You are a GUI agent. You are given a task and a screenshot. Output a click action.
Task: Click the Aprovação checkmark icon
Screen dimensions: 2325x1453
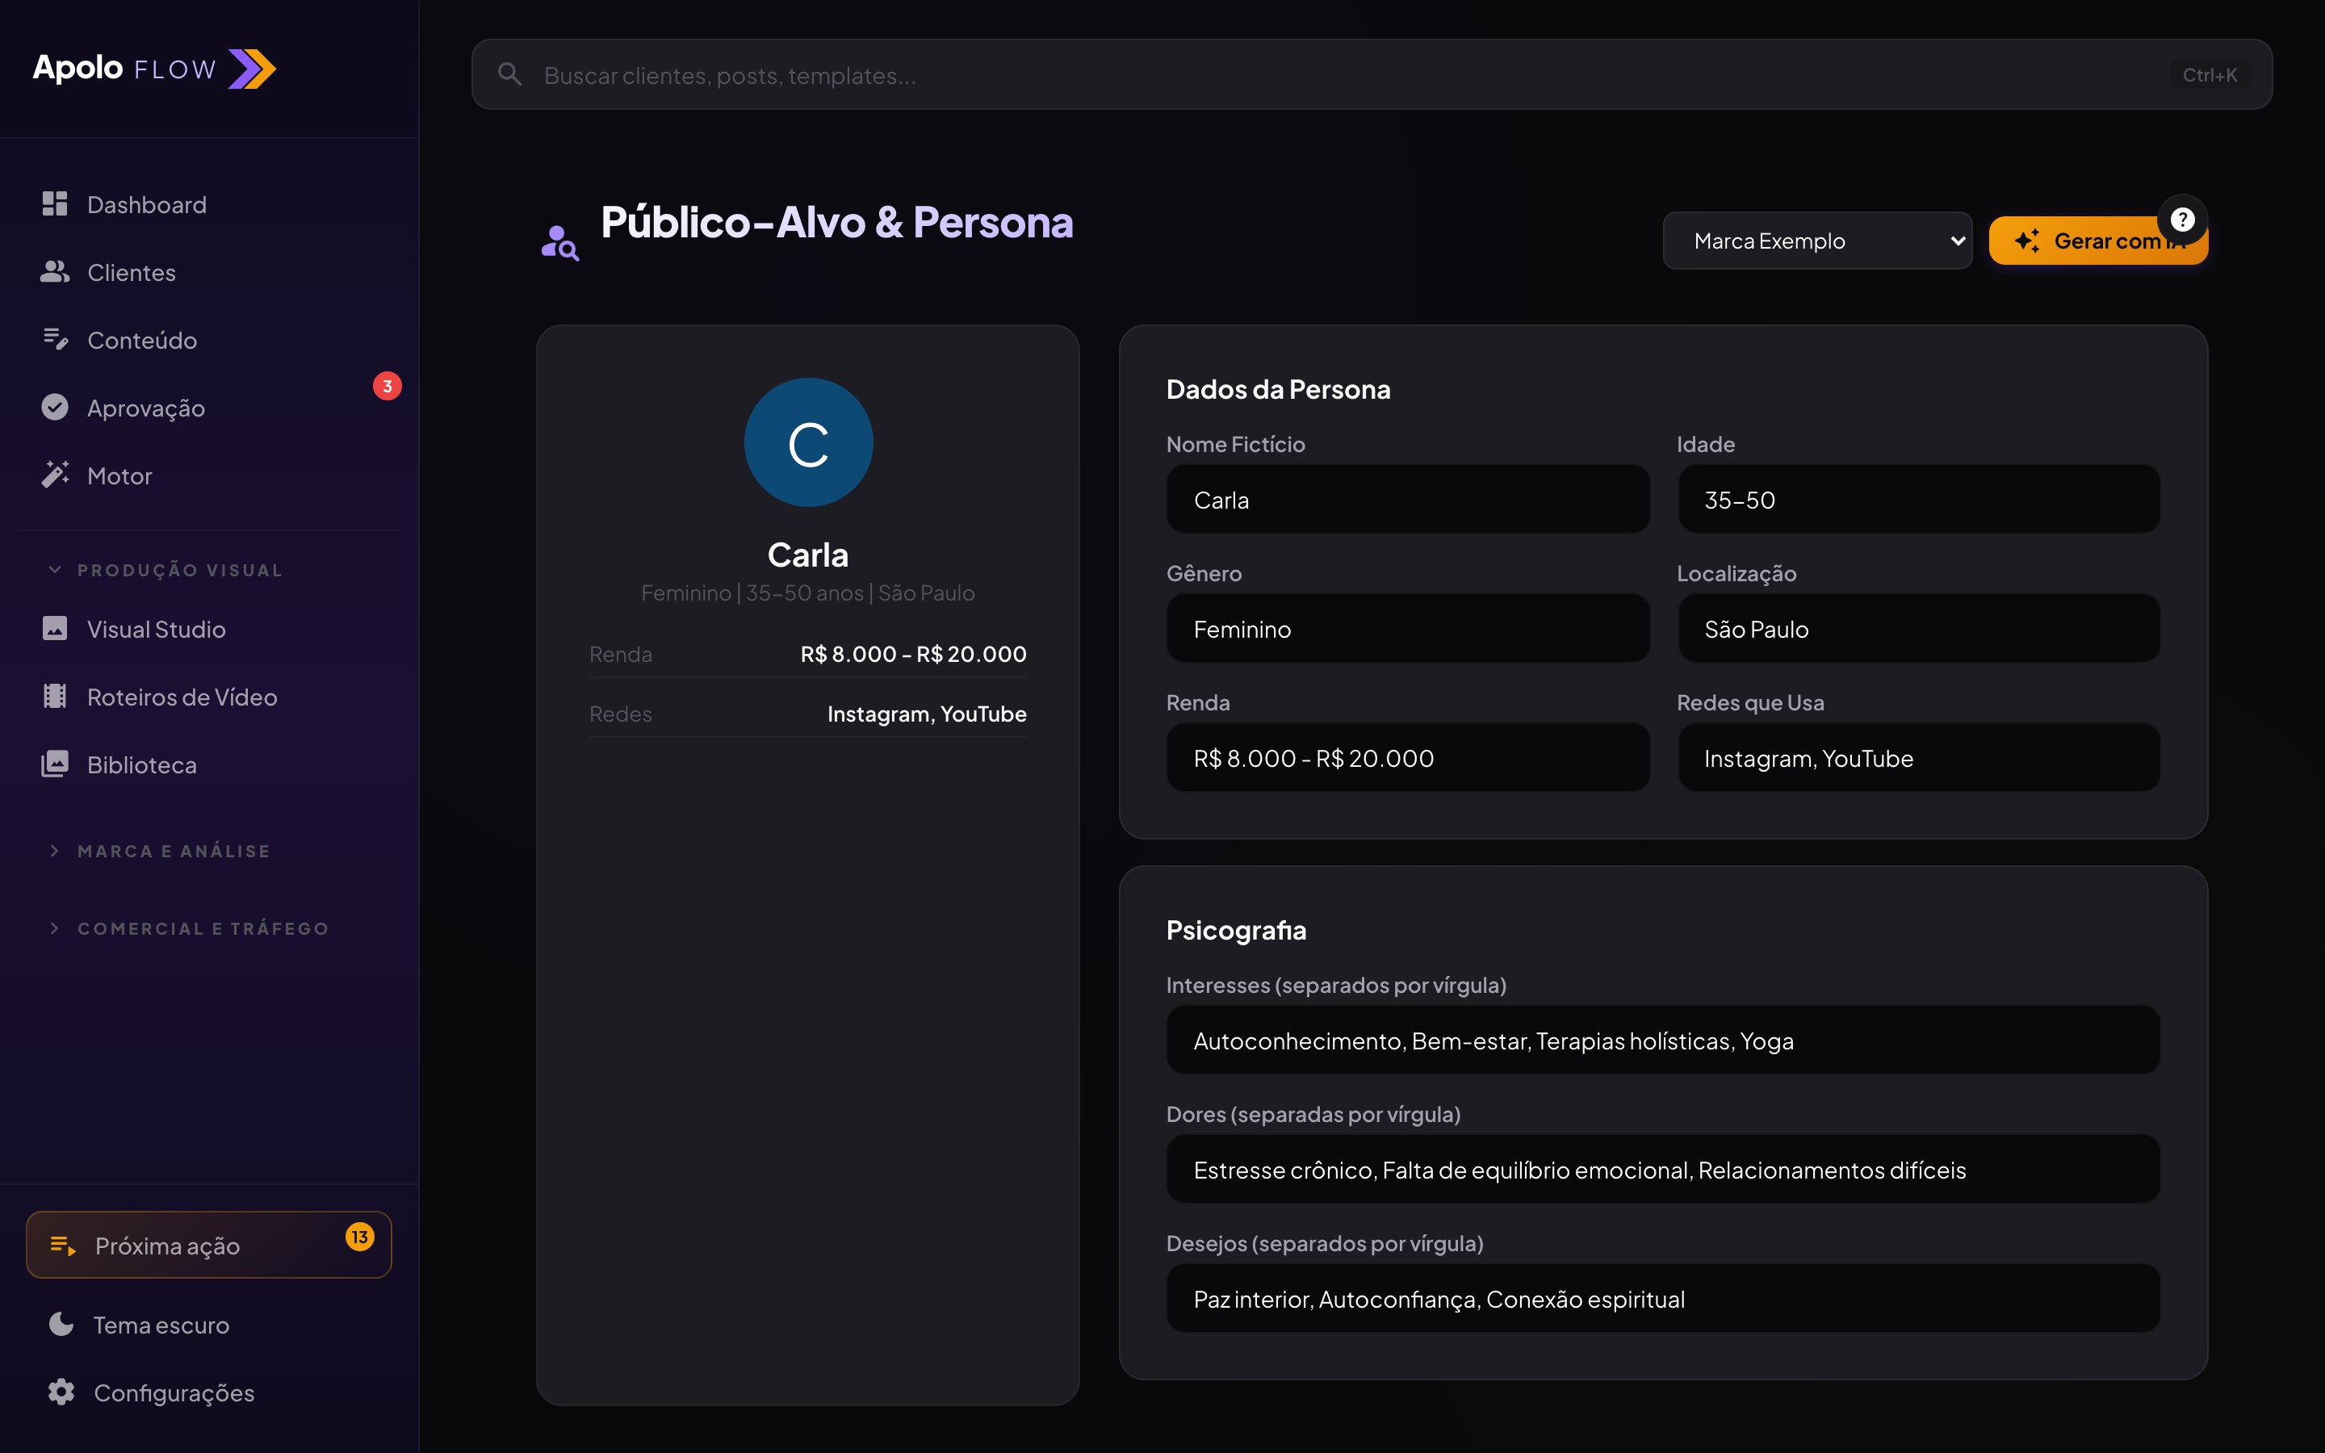coord(55,408)
